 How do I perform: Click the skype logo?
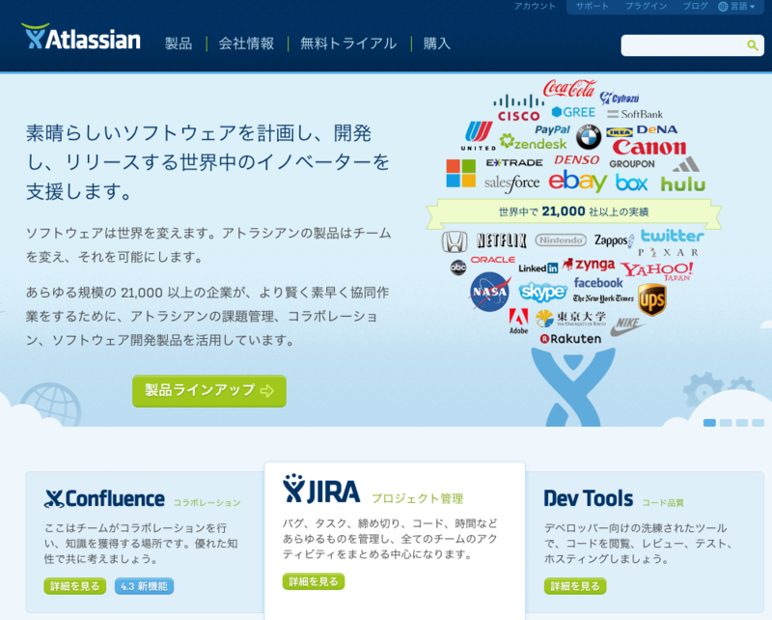click(x=543, y=292)
